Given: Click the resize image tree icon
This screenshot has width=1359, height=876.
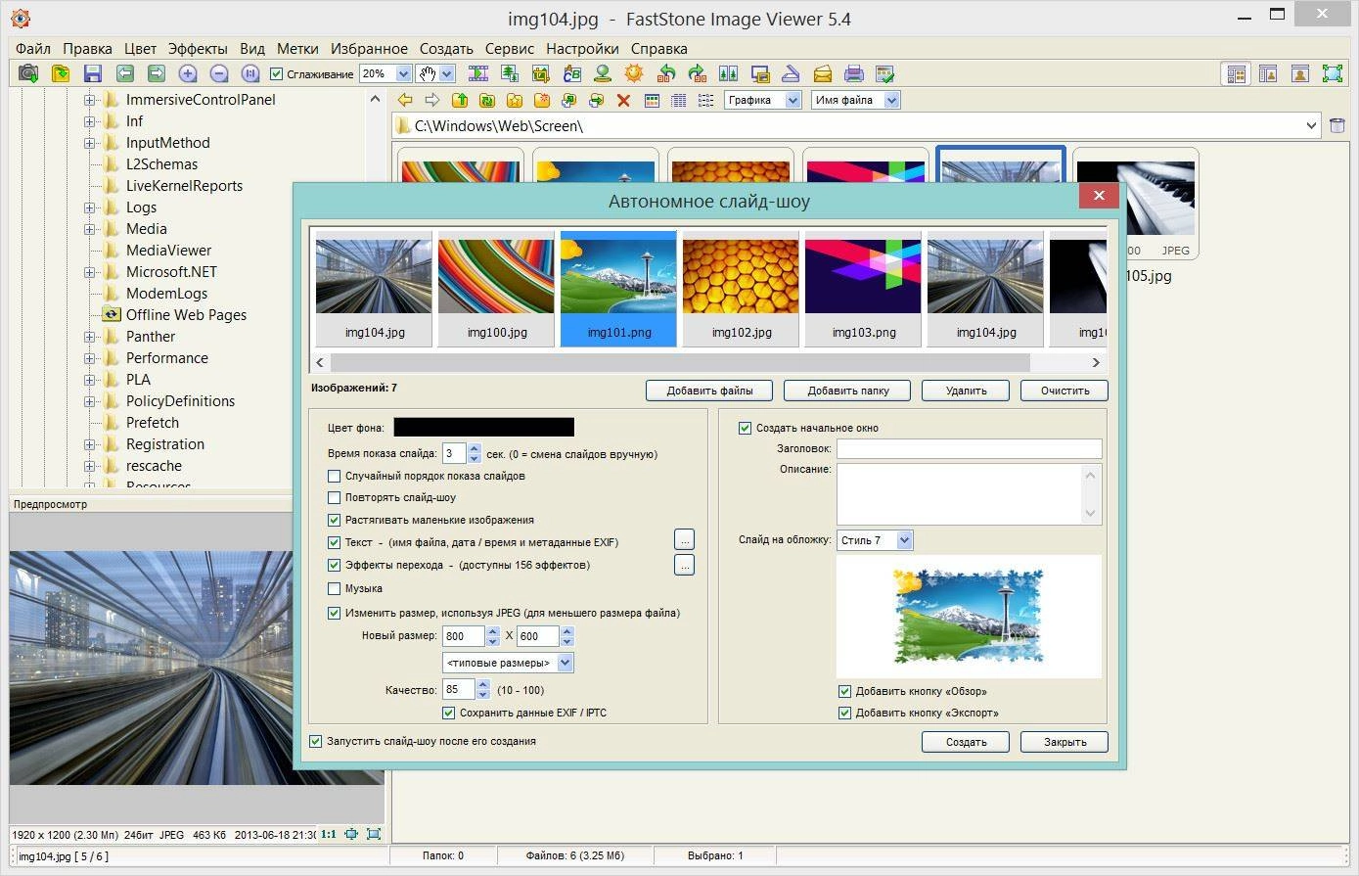Looking at the screenshot, I should [509, 73].
